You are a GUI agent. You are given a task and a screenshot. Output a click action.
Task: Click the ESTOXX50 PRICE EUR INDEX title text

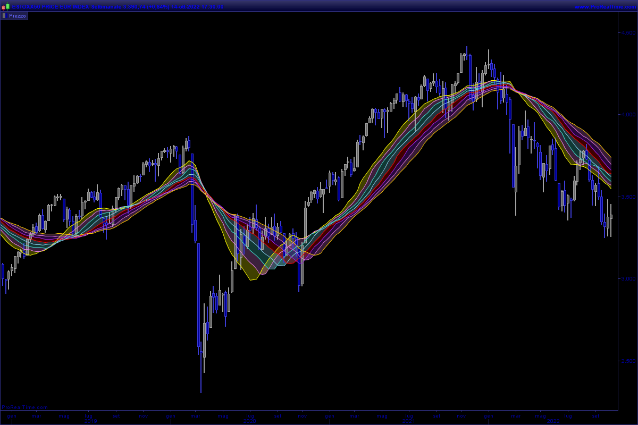click(x=51, y=7)
